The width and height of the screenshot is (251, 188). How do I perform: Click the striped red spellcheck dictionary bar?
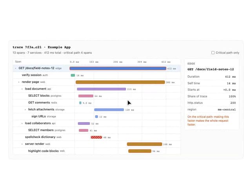click(96, 137)
